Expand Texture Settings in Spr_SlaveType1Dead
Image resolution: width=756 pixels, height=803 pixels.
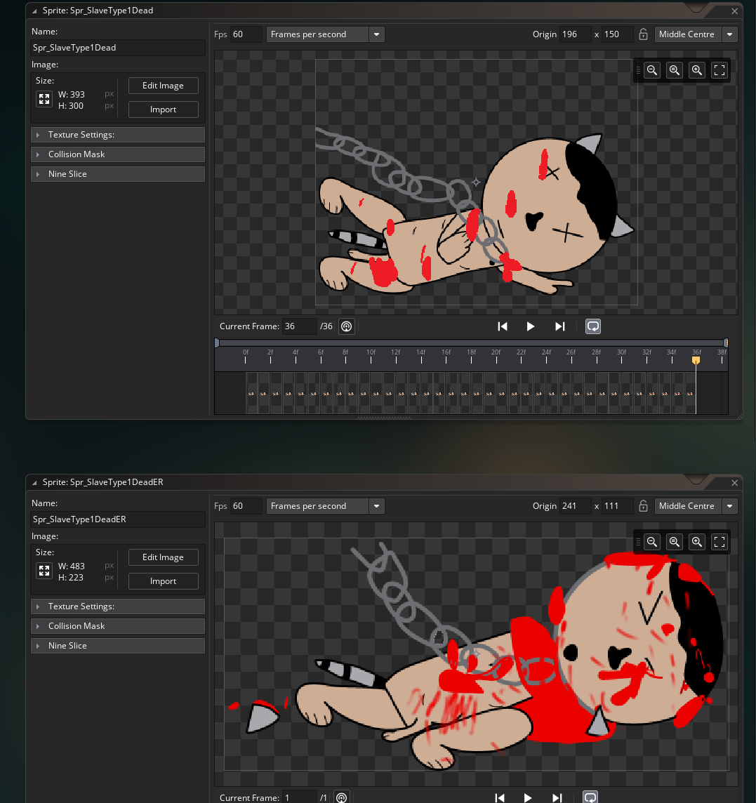(118, 135)
